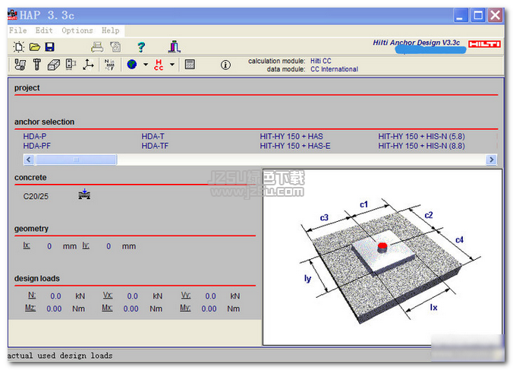Open the print preview icon
This screenshot has height=370, width=513.
coord(115,47)
